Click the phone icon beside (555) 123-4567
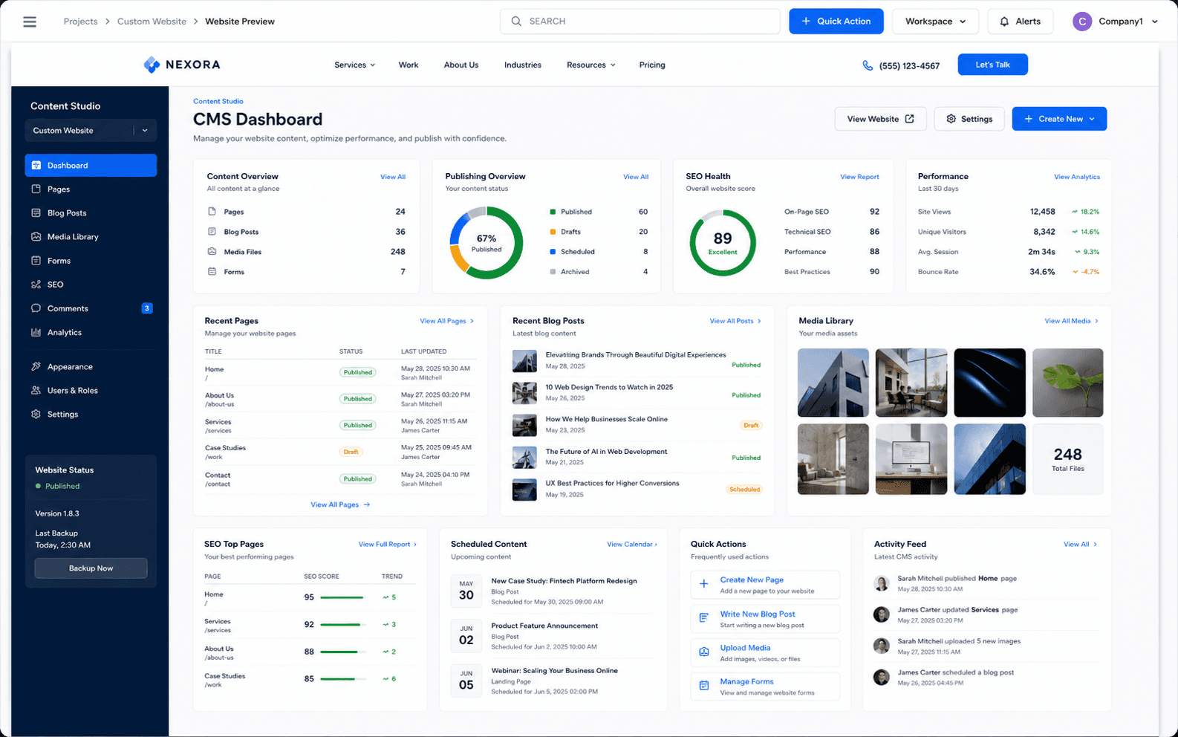1178x737 pixels. point(868,65)
